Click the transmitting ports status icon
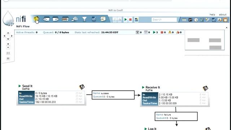This screenshot has height=130, width=231. pyautogui.click(x=137, y=32)
